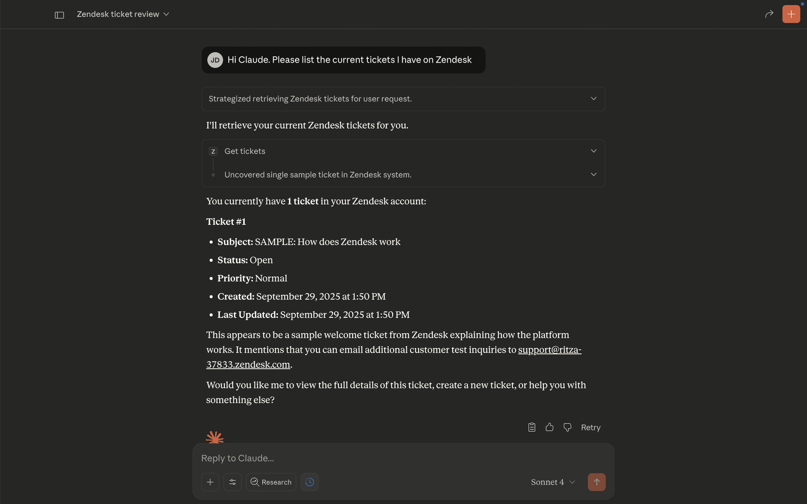Click the JD user avatar
This screenshot has width=807, height=504.
point(215,60)
